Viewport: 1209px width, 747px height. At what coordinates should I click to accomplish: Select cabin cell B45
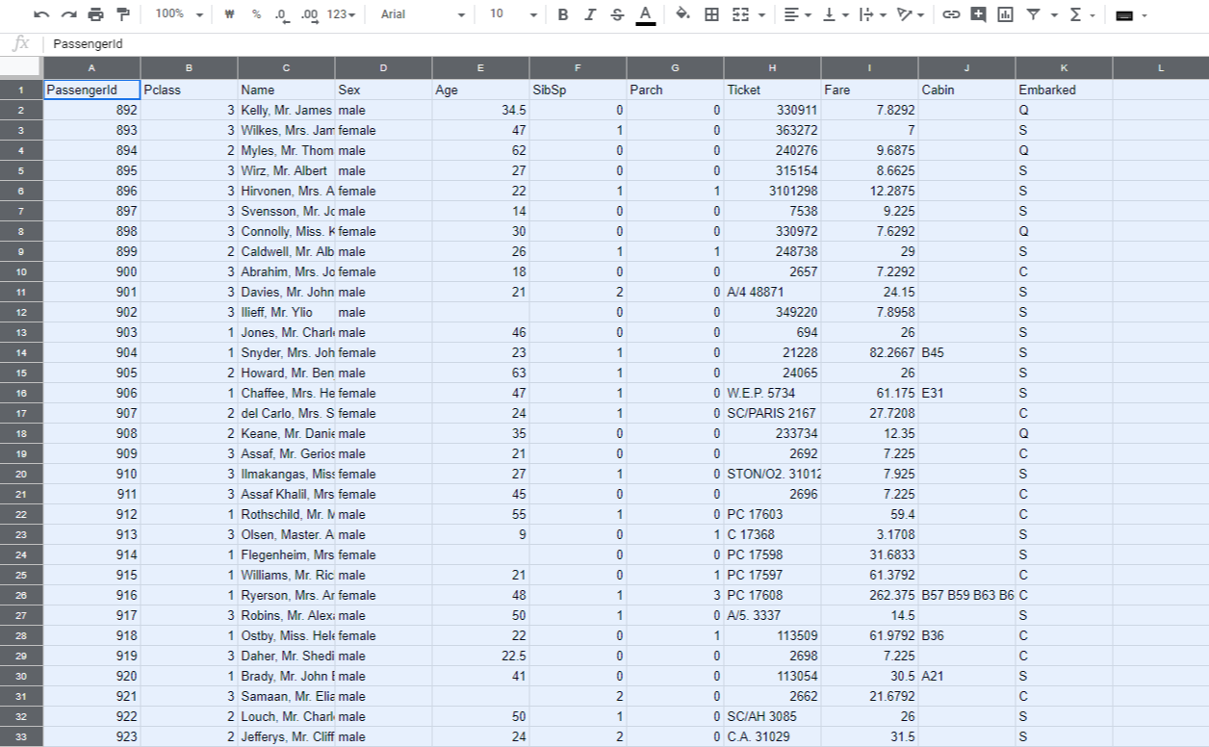(x=966, y=352)
